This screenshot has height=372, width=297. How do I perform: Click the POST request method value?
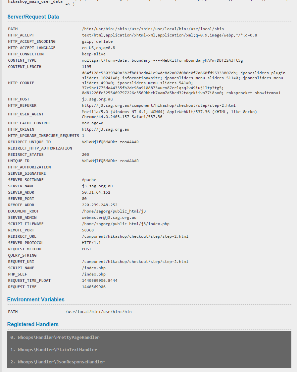pyautogui.click(x=86, y=249)
